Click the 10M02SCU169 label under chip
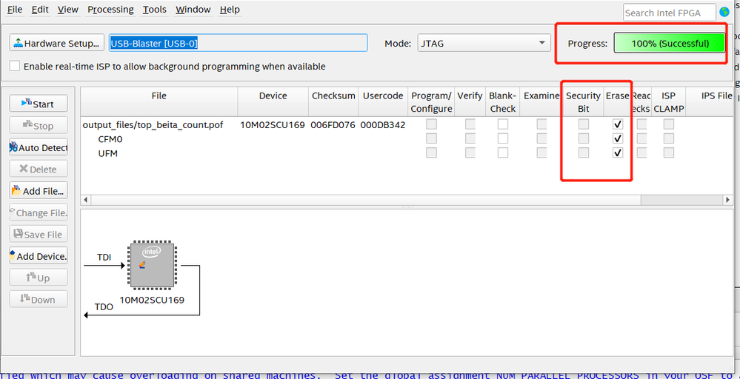 (x=152, y=300)
